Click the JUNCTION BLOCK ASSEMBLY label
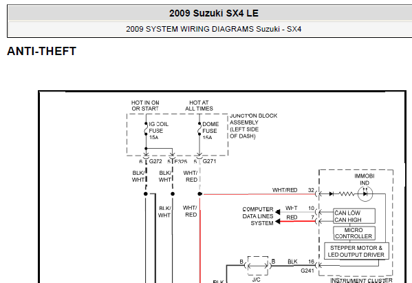This screenshot has height=283, width=412. [253, 126]
